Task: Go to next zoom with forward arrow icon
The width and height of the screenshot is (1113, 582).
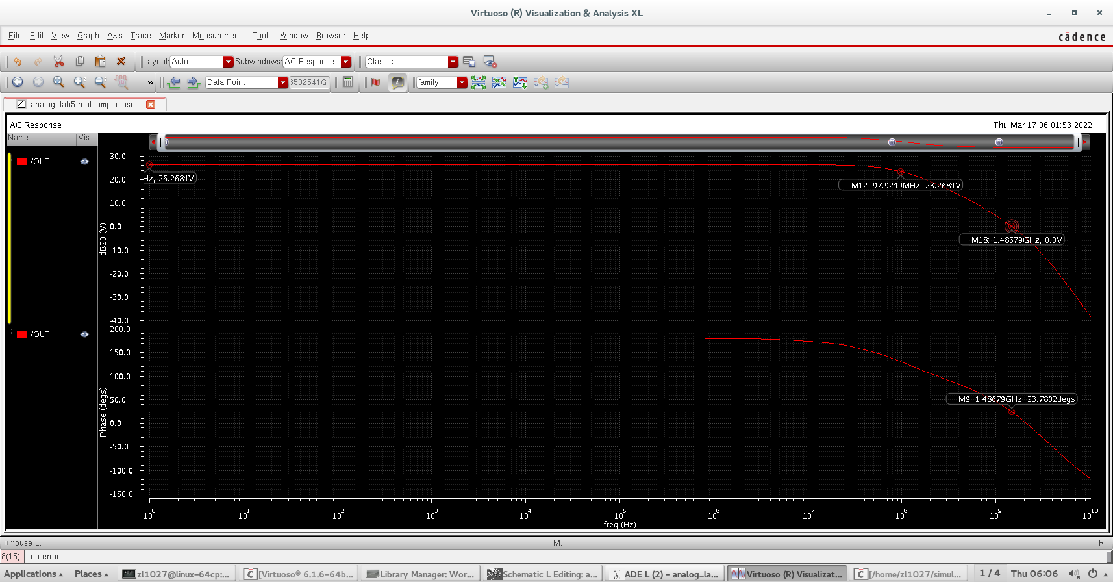Action: 38,82
